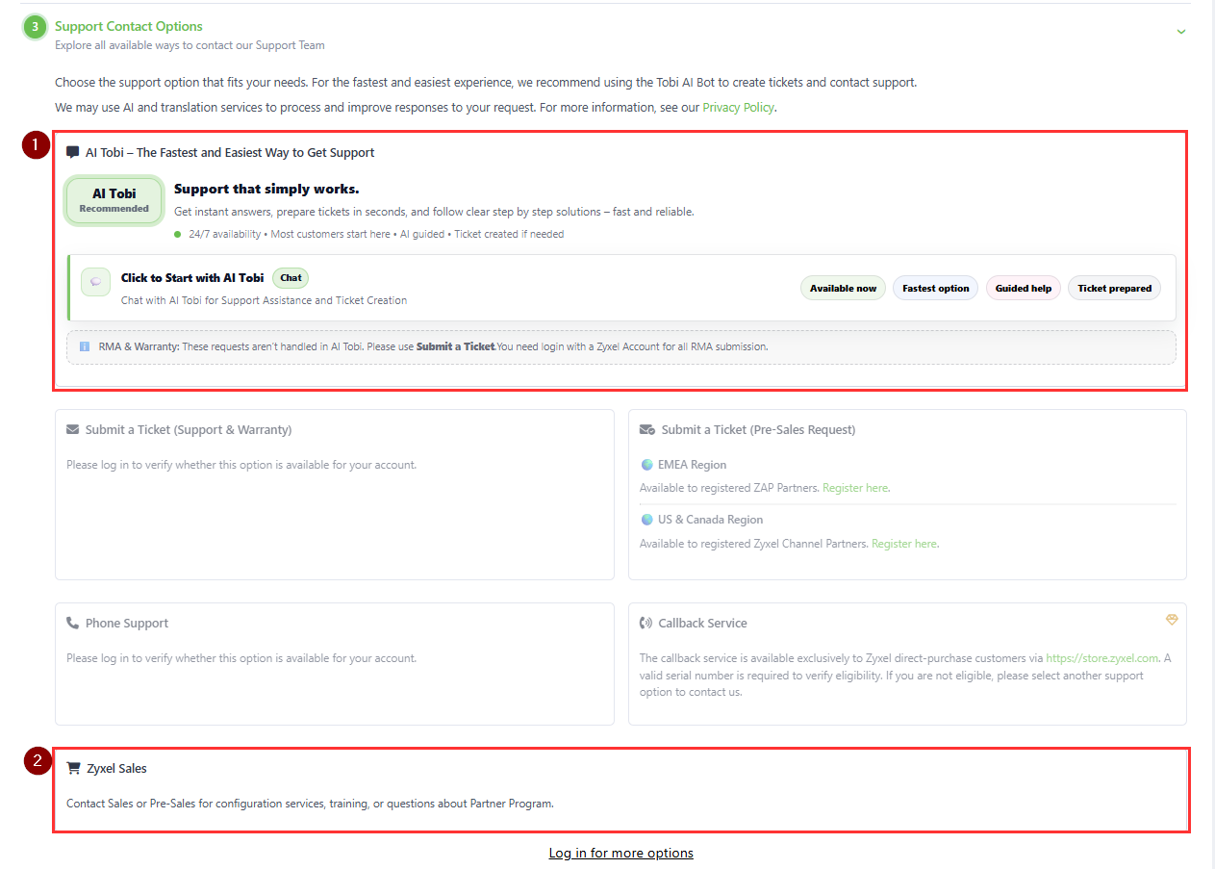1215x869 pixels.
Task: Click Log in for more options link
Action: point(620,853)
